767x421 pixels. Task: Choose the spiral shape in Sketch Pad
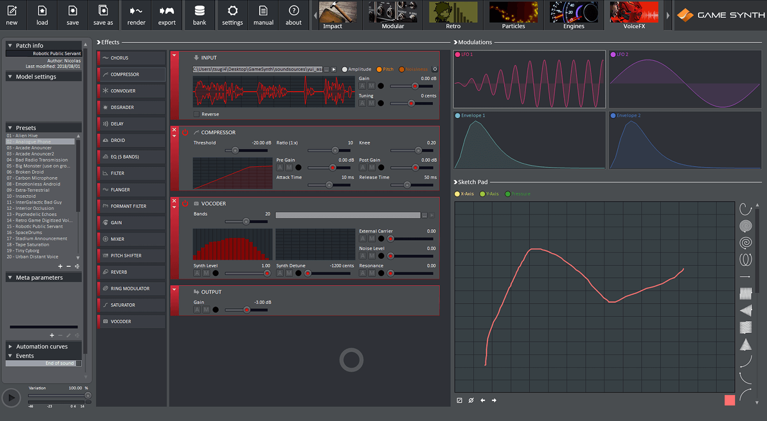coord(746,243)
